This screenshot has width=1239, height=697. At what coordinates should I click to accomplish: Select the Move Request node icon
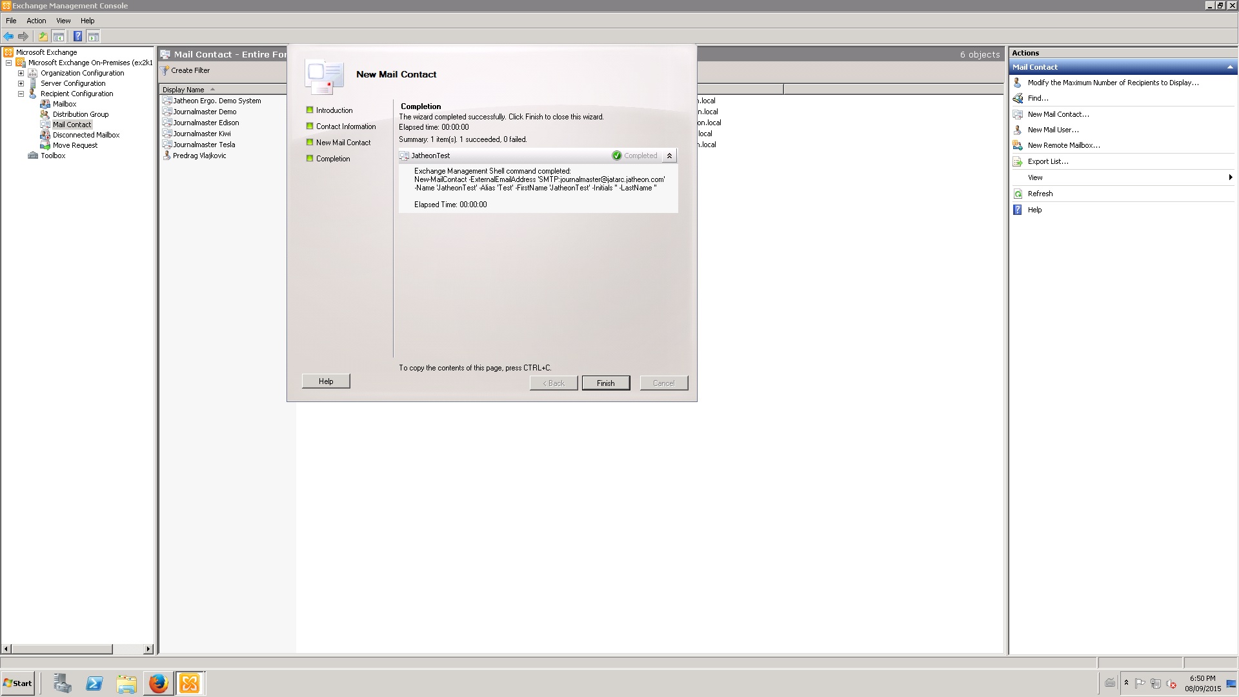point(45,145)
